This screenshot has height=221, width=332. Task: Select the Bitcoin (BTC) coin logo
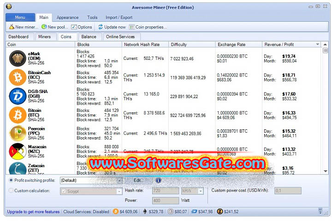point(18,115)
